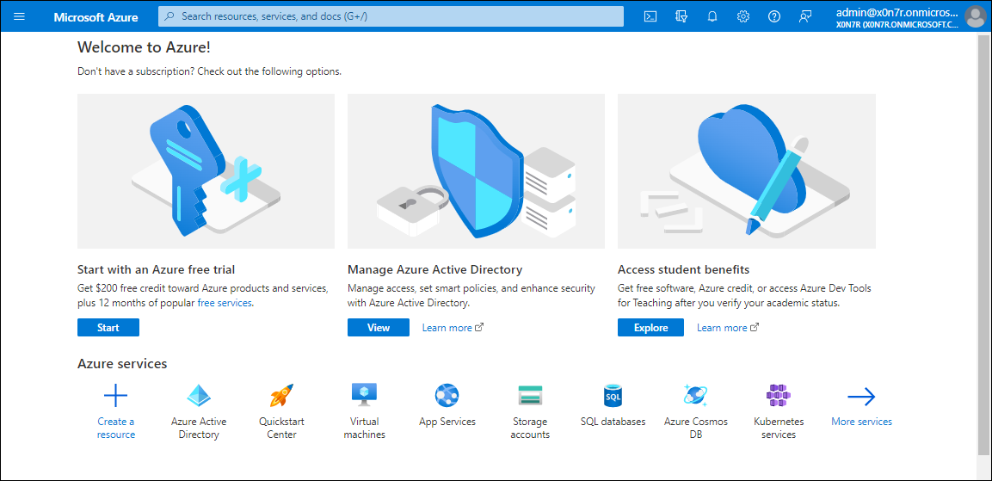The image size is (992, 481).
Task: Click the More services label
Action: (x=862, y=422)
